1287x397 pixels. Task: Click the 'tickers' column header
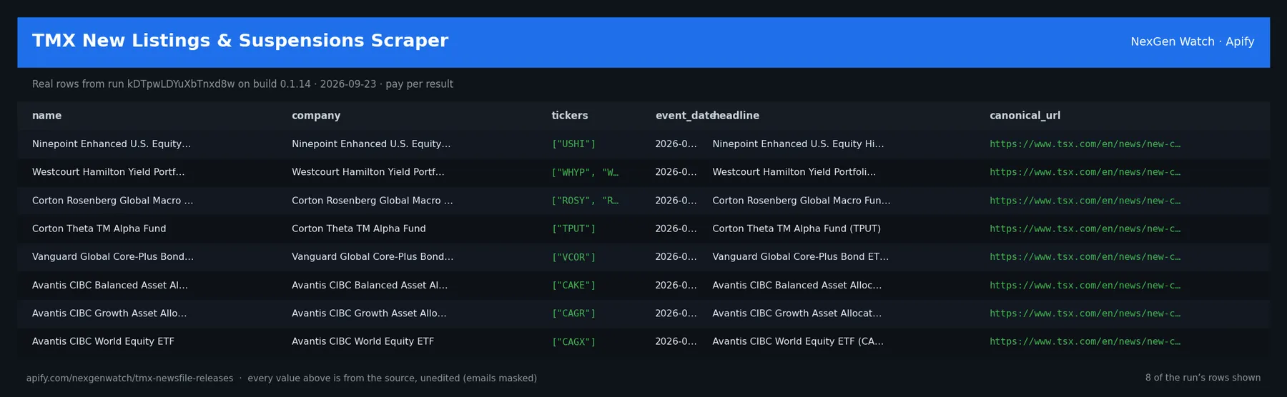(570, 116)
